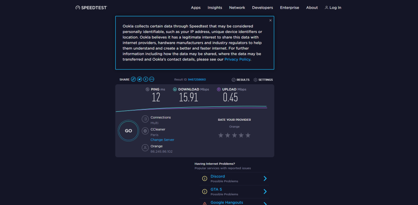Rate provider four stars

241,135
